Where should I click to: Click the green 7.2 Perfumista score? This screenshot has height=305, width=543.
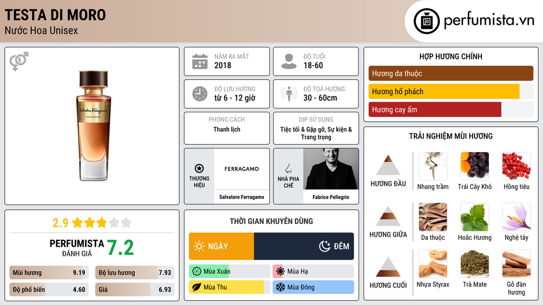pos(120,248)
